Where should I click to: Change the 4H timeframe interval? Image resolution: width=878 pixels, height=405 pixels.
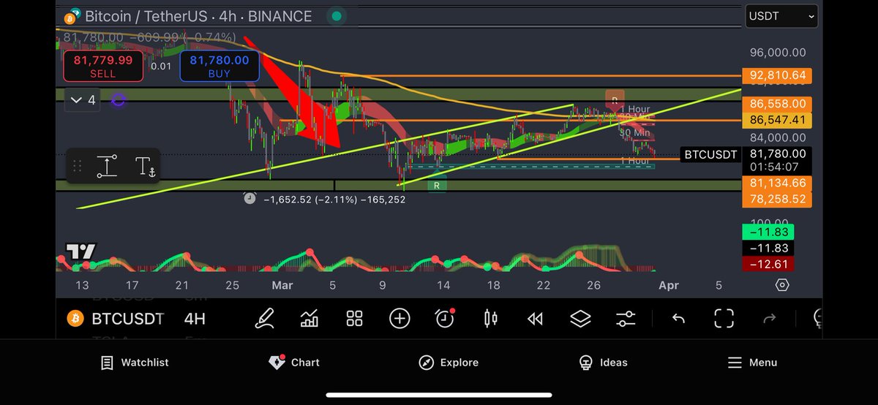coord(195,319)
